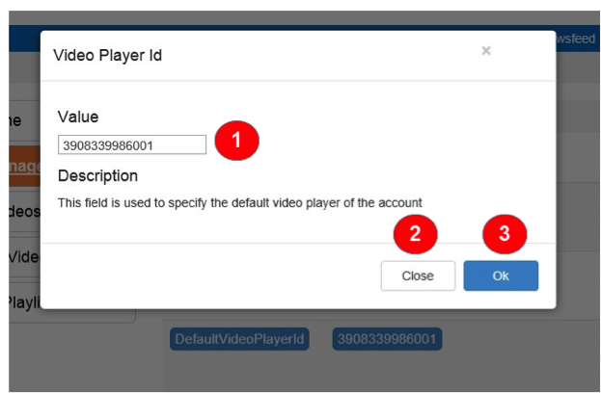Select the orange Manage sidebar item
601x393 pixels.
coord(23,166)
